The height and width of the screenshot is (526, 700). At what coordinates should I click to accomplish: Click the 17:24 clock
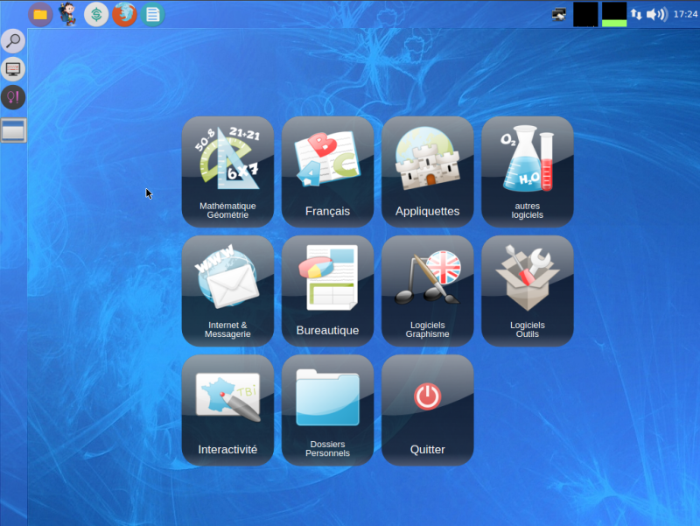(x=685, y=14)
